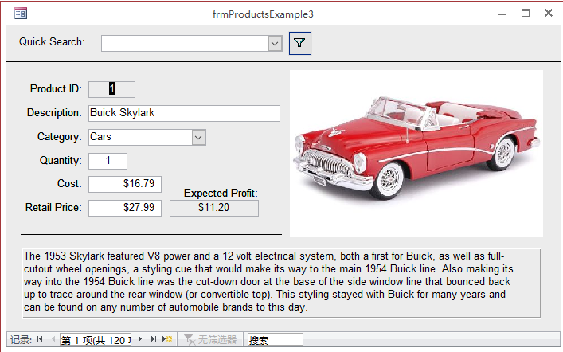
Task: Click the Product ID field
Action: coord(112,89)
